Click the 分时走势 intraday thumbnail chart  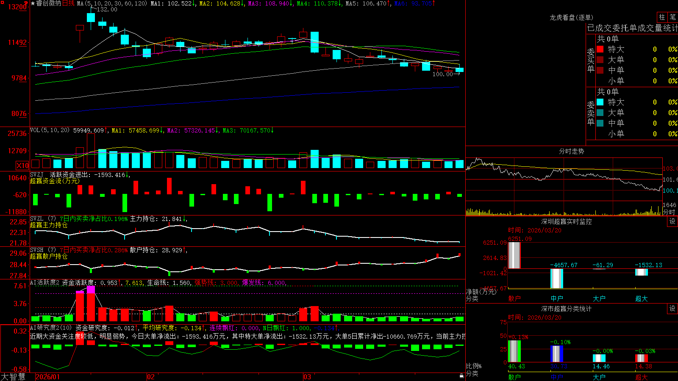pos(564,186)
